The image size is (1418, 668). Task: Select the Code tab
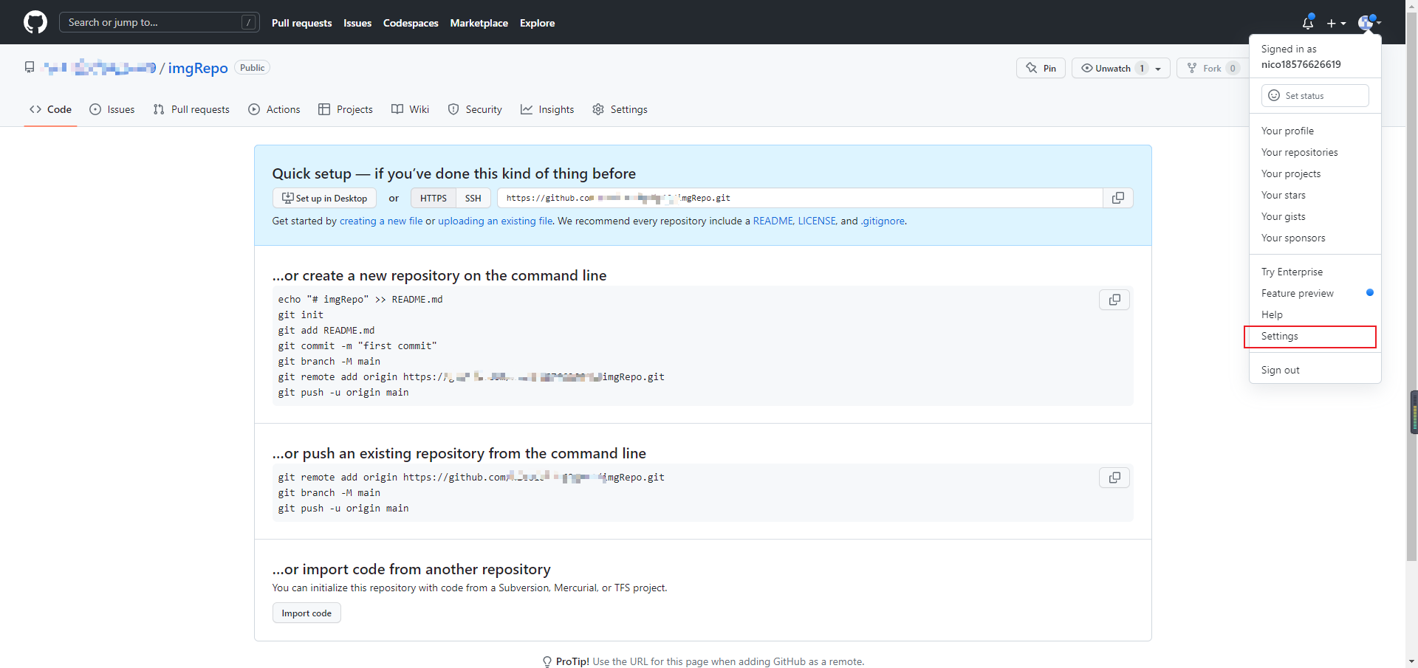(x=50, y=109)
